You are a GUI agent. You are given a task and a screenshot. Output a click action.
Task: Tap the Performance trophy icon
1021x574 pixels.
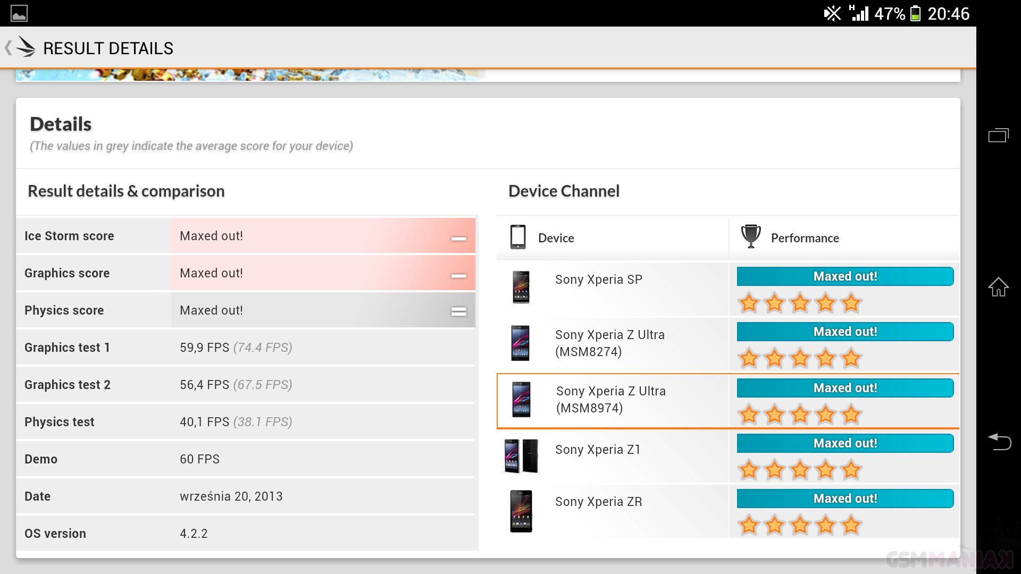click(x=751, y=237)
